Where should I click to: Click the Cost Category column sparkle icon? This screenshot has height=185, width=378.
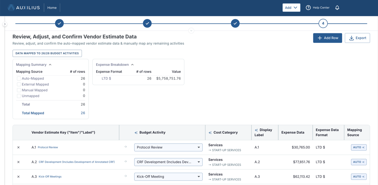click(x=210, y=132)
